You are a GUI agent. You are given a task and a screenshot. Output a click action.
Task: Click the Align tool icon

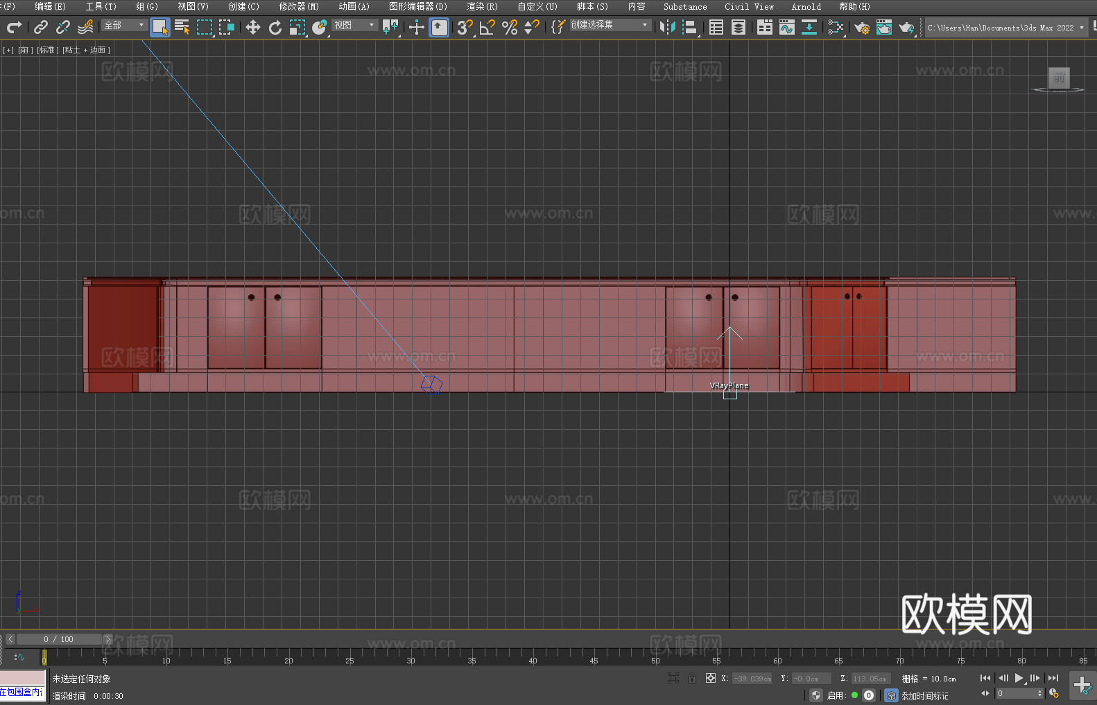(690, 27)
